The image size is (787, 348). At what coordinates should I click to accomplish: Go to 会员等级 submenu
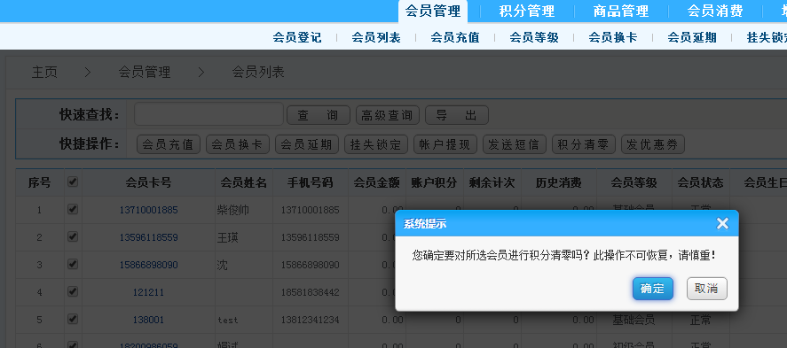point(534,37)
